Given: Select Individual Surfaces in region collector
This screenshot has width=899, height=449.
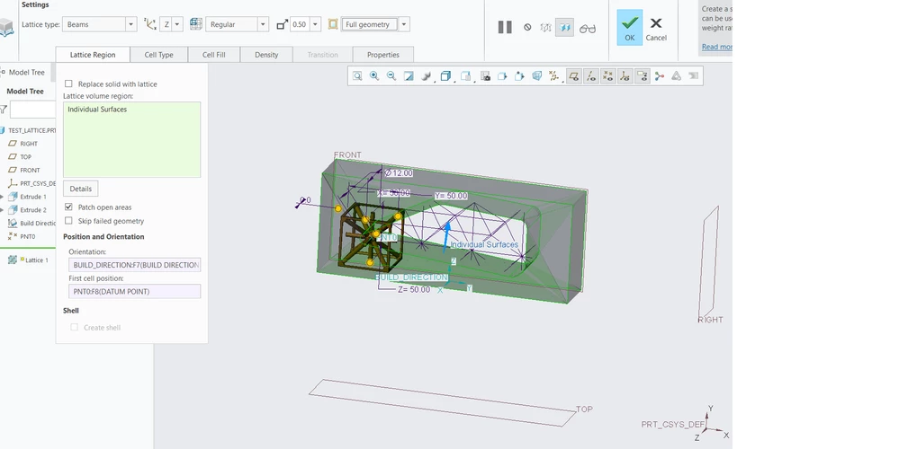Looking at the screenshot, I should (x=97, y=110).
